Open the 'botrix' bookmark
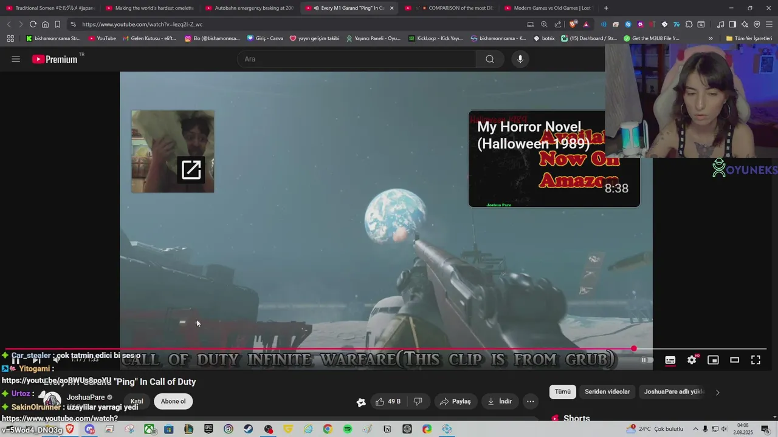Viewport: 778px width, 437px height. pos(544,38)
